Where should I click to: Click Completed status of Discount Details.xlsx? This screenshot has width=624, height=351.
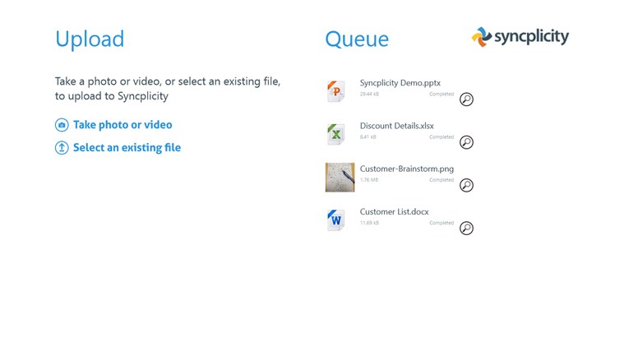click(441, 137)
